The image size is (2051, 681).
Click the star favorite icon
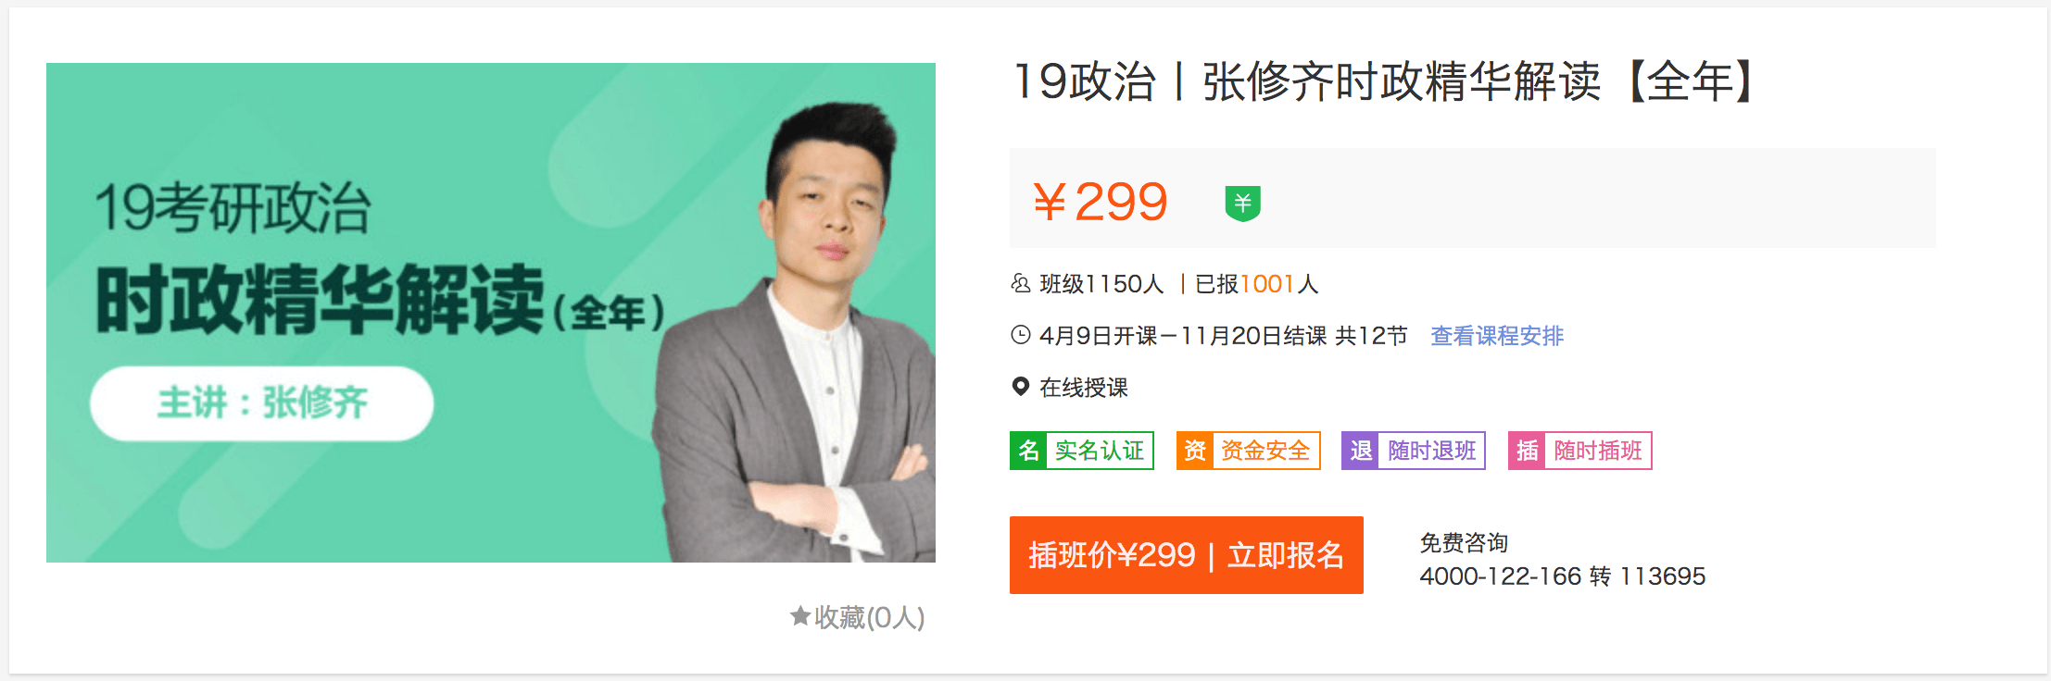click(x=800, y=615)
